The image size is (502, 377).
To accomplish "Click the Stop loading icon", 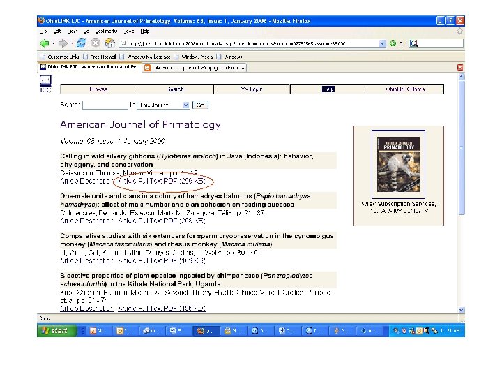I will click(x=96, y=43).
